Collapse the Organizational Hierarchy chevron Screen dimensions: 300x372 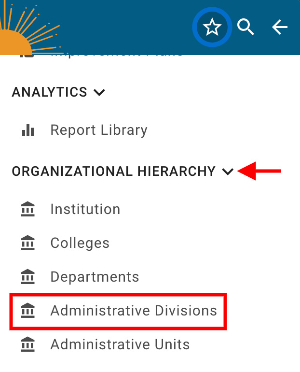(228, 172)
